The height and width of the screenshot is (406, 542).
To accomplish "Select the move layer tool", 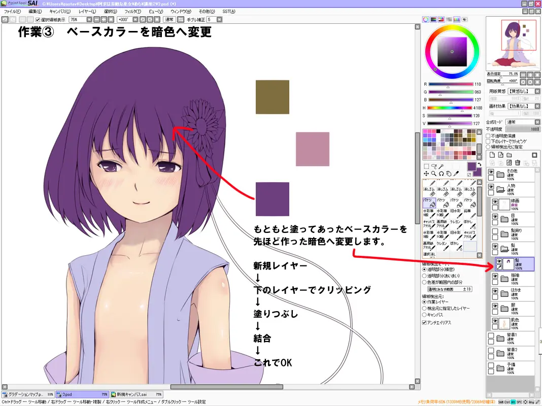I will tap(426, 174).
